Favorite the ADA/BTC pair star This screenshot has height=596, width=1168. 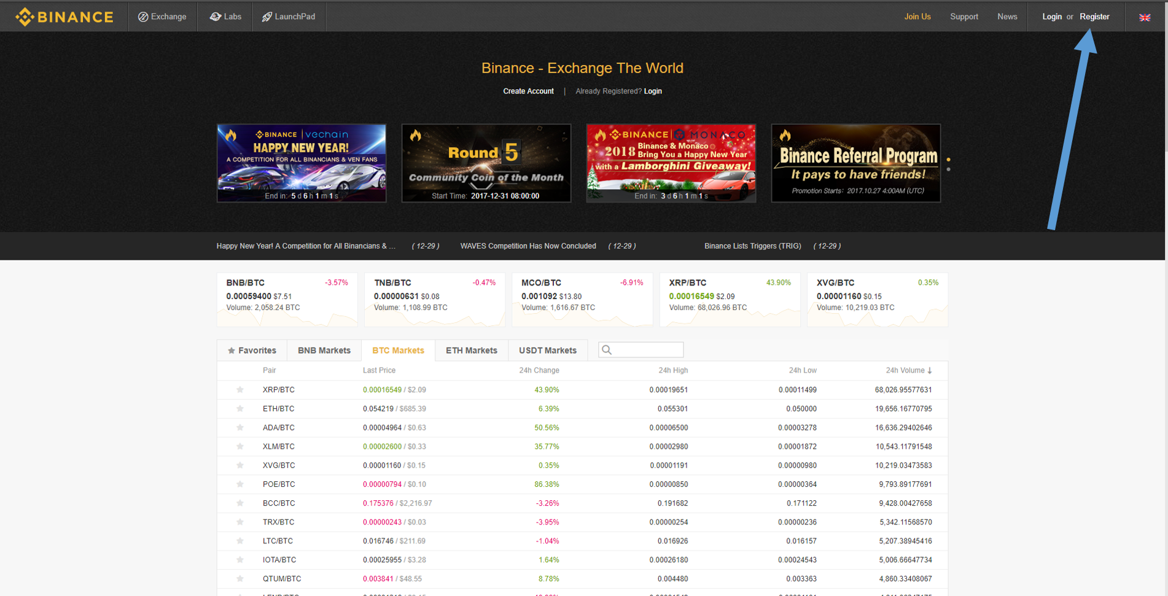[240, 428]
